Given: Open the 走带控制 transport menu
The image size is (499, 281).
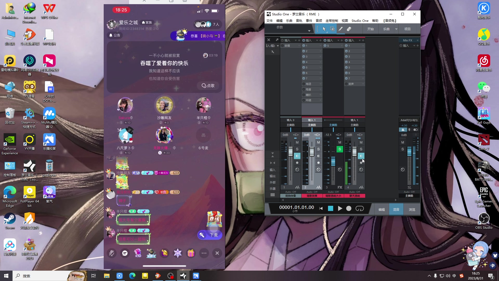Looking at the screenshot, I should [332, 21].
